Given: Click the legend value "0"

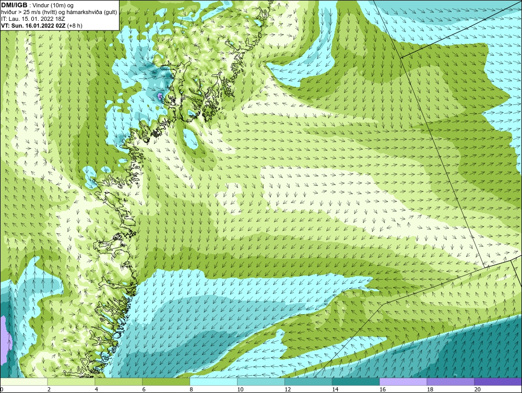Looking at the screenshot, I should click(x=2, y=389).
